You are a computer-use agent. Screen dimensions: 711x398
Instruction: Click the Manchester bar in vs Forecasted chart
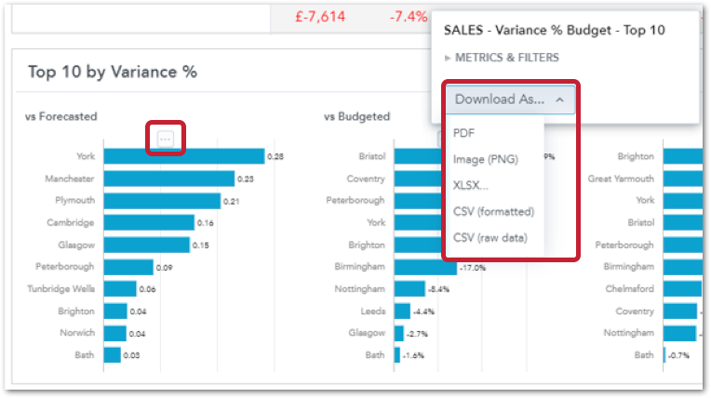(168, 179)
